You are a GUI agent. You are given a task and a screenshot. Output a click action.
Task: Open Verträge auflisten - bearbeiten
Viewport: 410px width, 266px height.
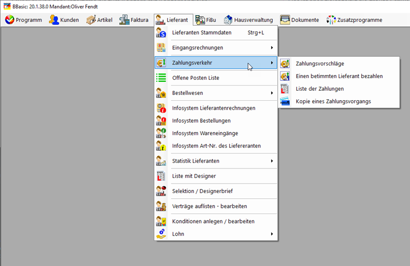[216, 206]
